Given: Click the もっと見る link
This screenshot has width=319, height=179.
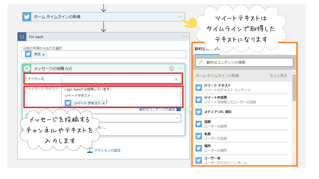Looking at the screenshot, I should (x=279, y=75).
